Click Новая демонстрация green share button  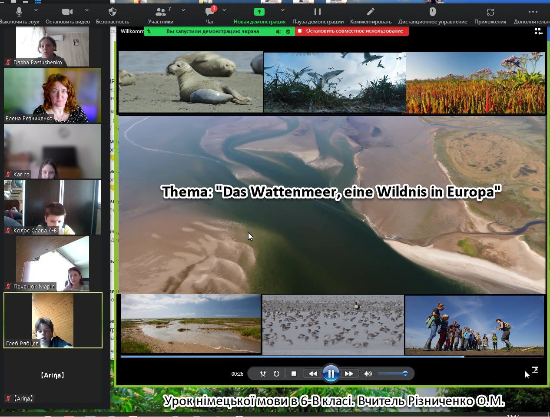[259, 12]
